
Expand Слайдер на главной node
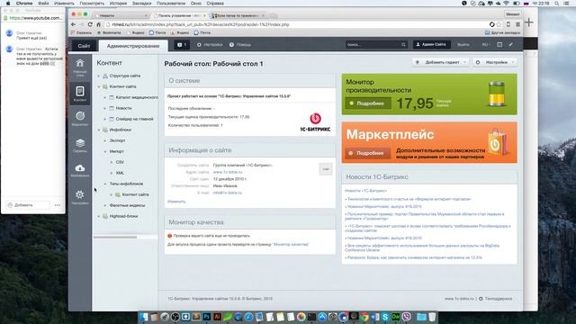105,119
